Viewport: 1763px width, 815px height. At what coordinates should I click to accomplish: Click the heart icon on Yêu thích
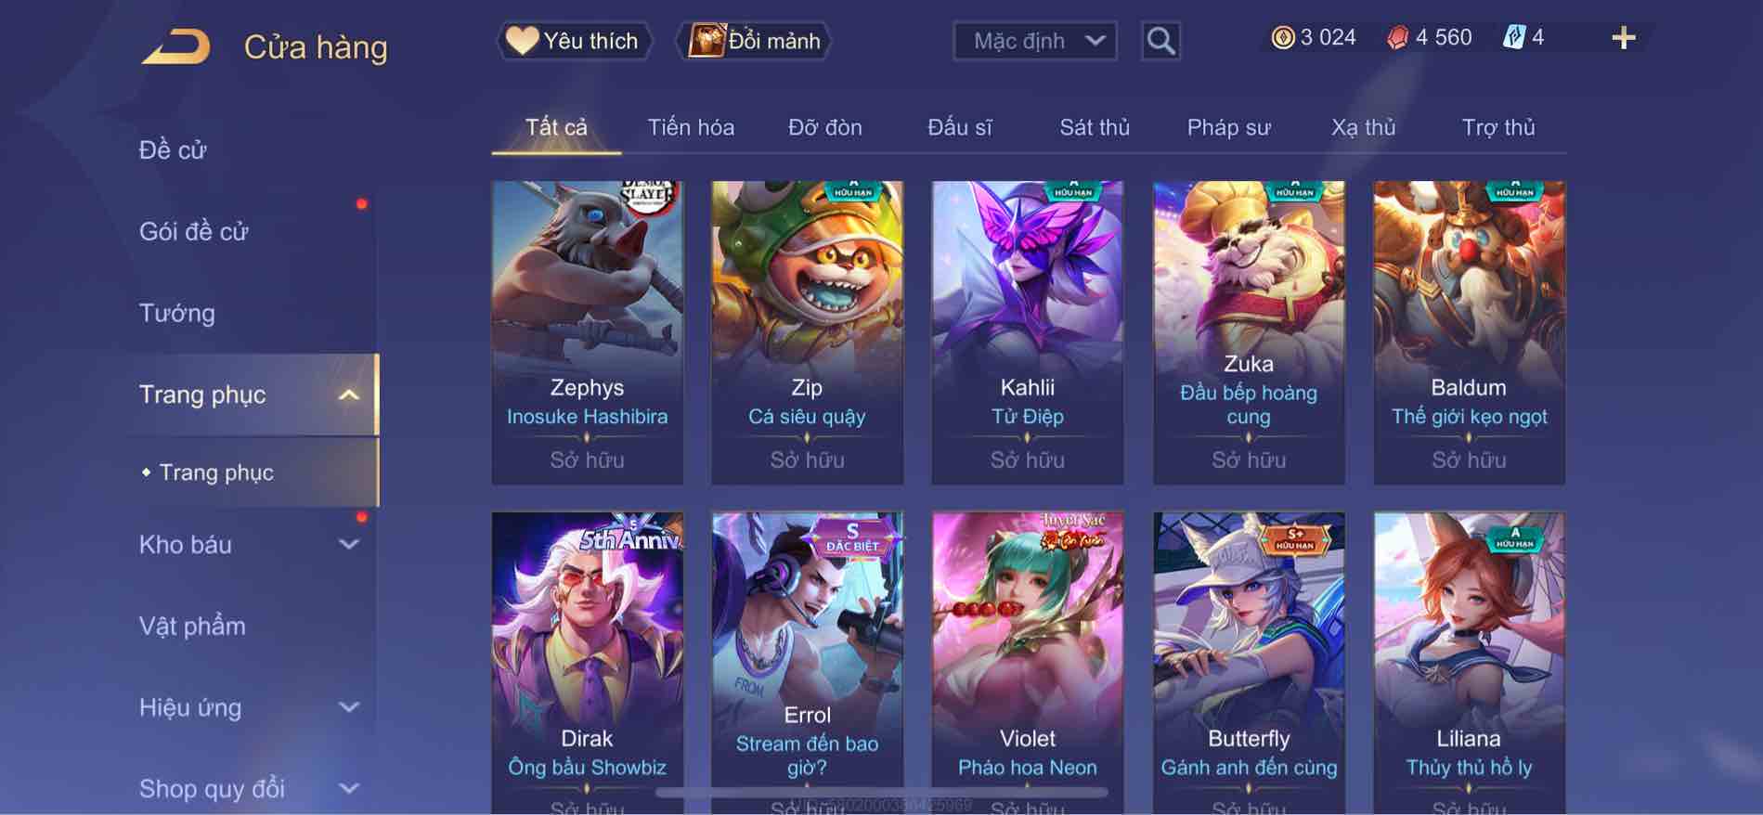pyautogui.click(x=522, y=41)
